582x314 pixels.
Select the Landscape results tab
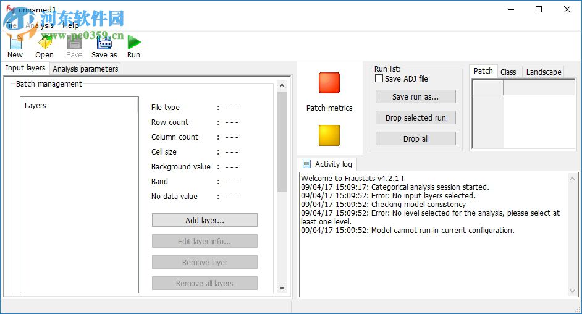point(544,72)
